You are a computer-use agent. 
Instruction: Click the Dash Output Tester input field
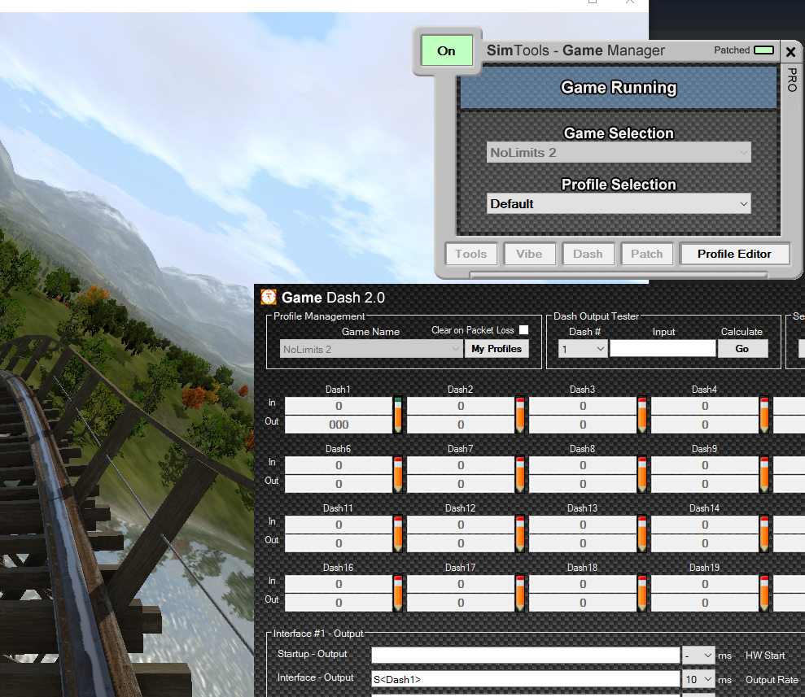(x=663, y=349)
